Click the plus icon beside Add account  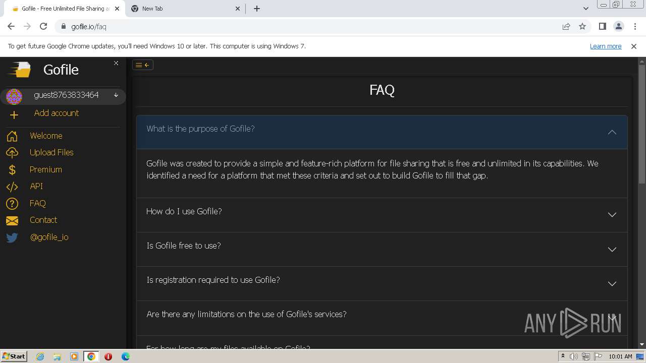tap(14, 115)
